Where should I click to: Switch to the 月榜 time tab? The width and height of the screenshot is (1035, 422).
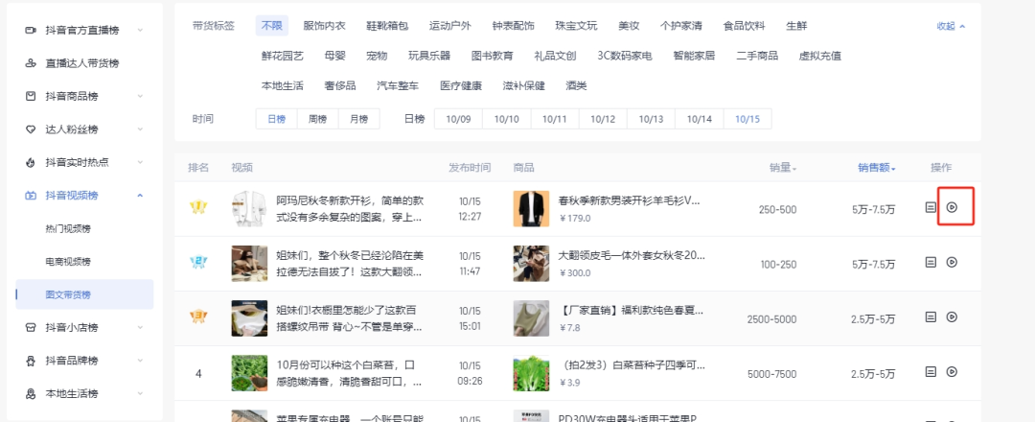[359, 119]
